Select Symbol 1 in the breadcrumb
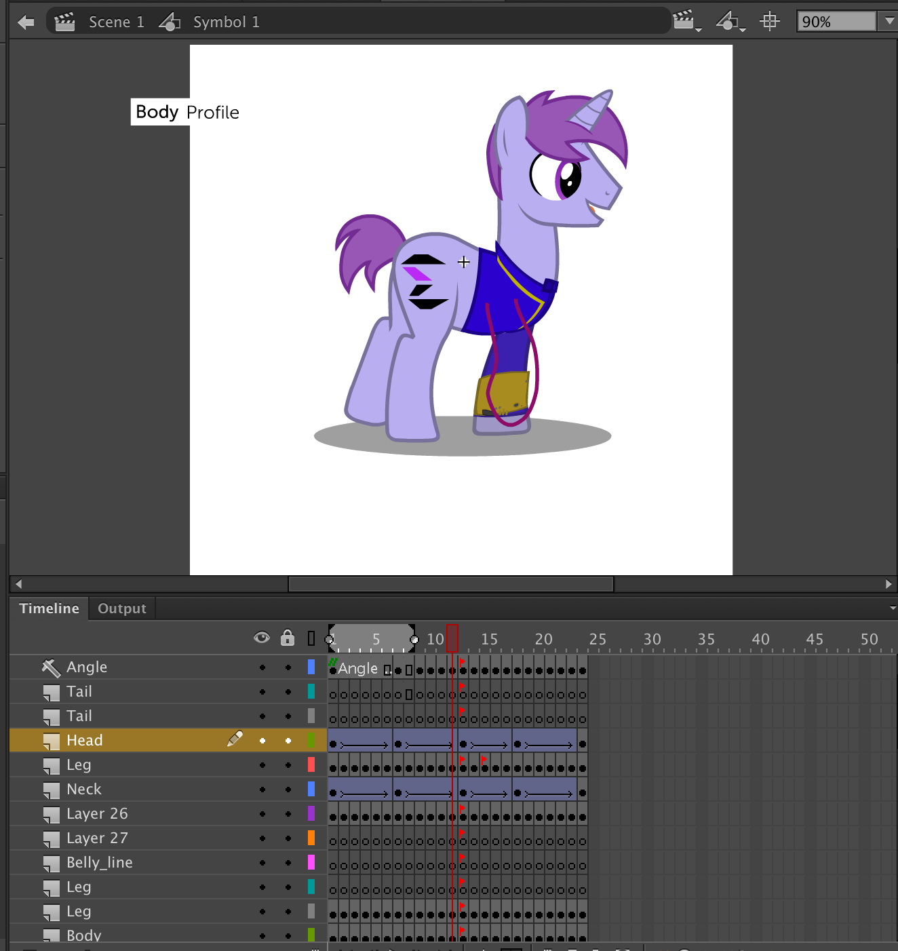Screen dimensions: 898x951 226,22
